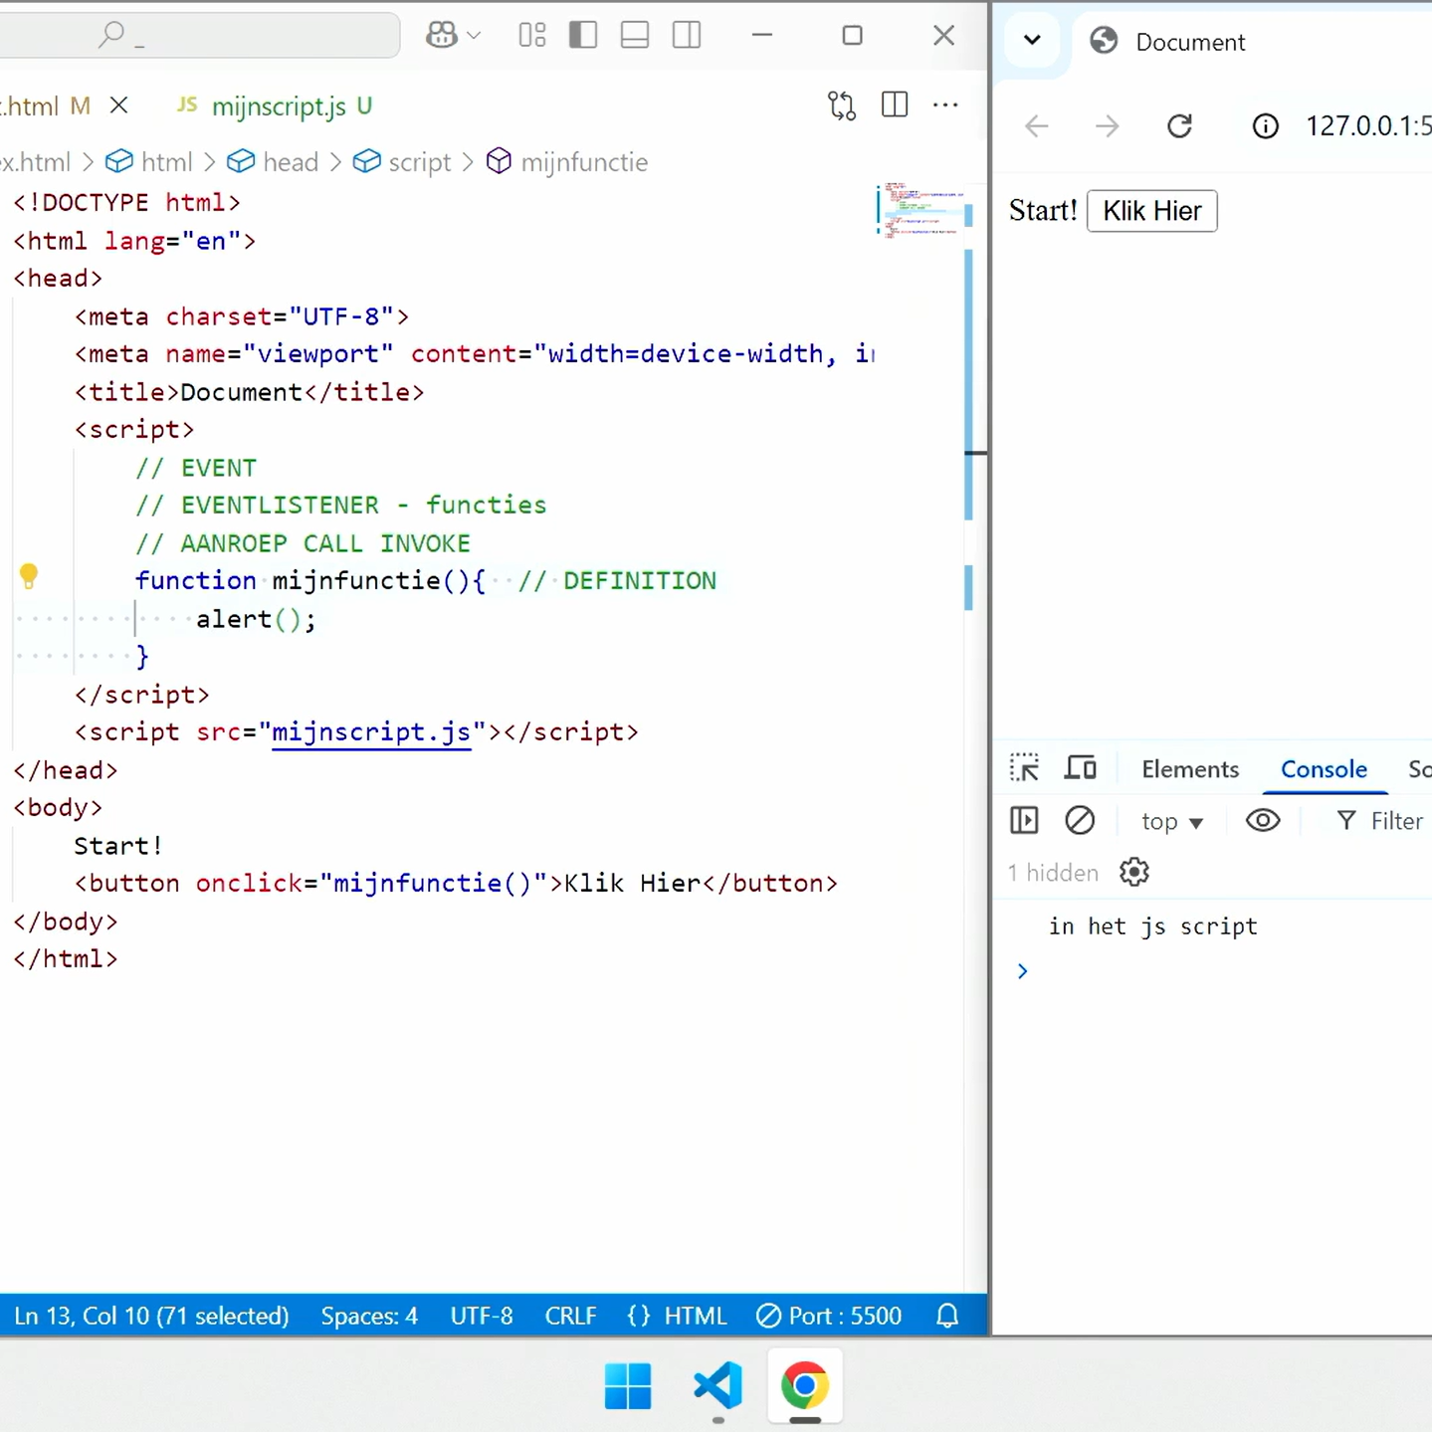
Task: Clear the console
Action: click(x=1080, y=821)
